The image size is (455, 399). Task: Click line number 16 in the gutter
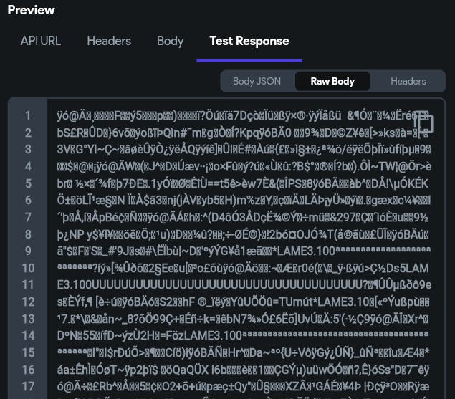[x=28, y=370]
